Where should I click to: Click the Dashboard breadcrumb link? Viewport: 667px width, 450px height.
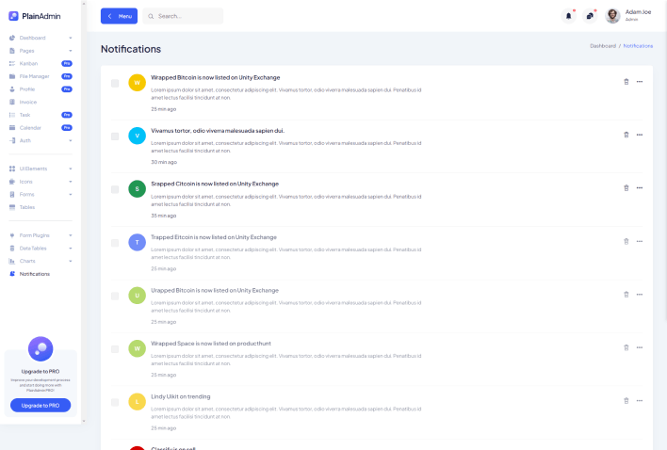coord(603,46)
